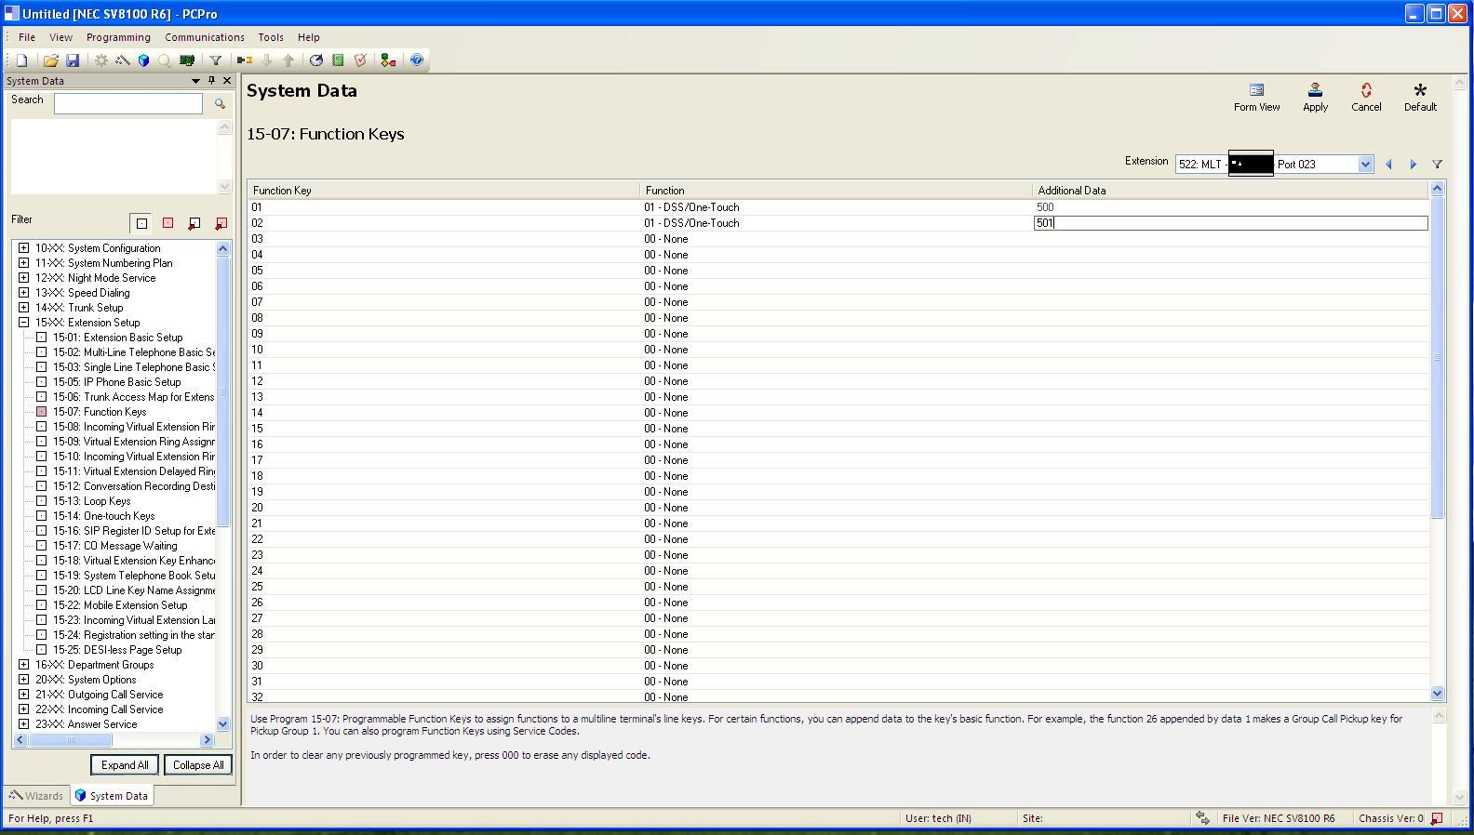
Task: Toggle the pink-square filter button
Action: [x=167, y=223]
